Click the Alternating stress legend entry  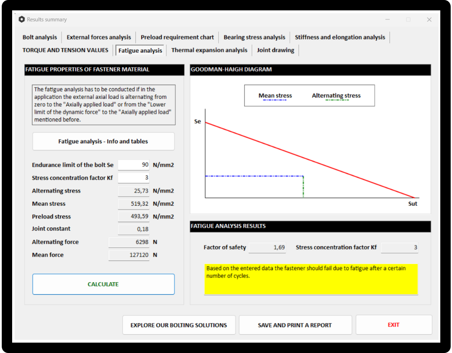tap(336, 96)
